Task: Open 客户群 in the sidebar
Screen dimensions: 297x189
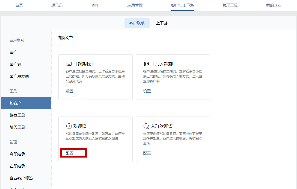Action: pos(16,64)
